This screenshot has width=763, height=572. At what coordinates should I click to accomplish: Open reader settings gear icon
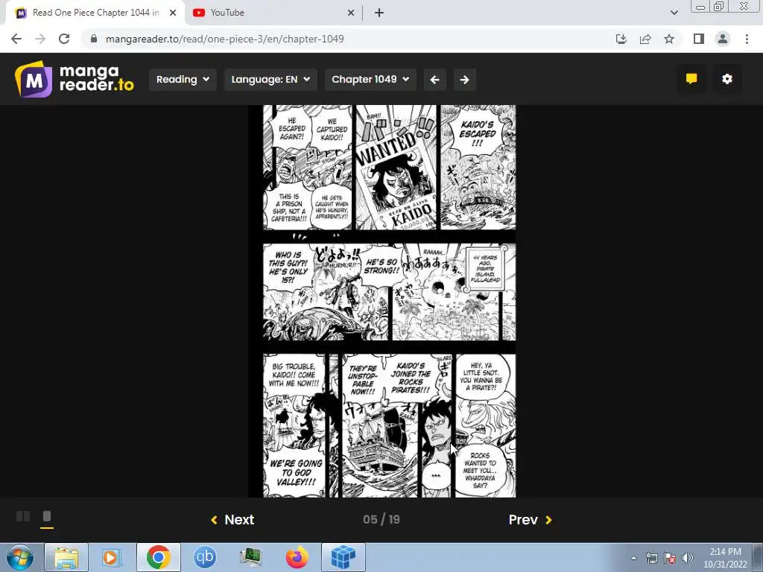(727, 79)
